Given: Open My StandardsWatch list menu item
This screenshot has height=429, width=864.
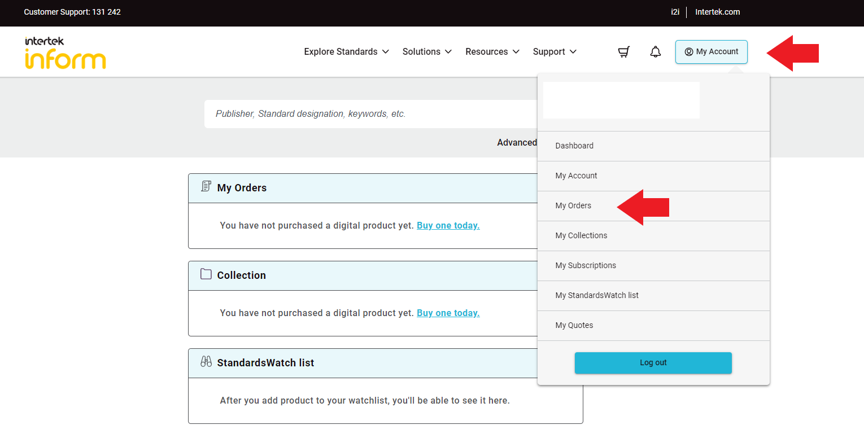Looking at the screenshot, I should (597, 295).
